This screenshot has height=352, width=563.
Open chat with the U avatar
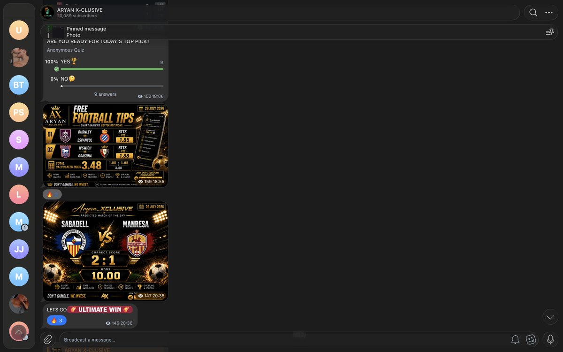coord(19,31)
